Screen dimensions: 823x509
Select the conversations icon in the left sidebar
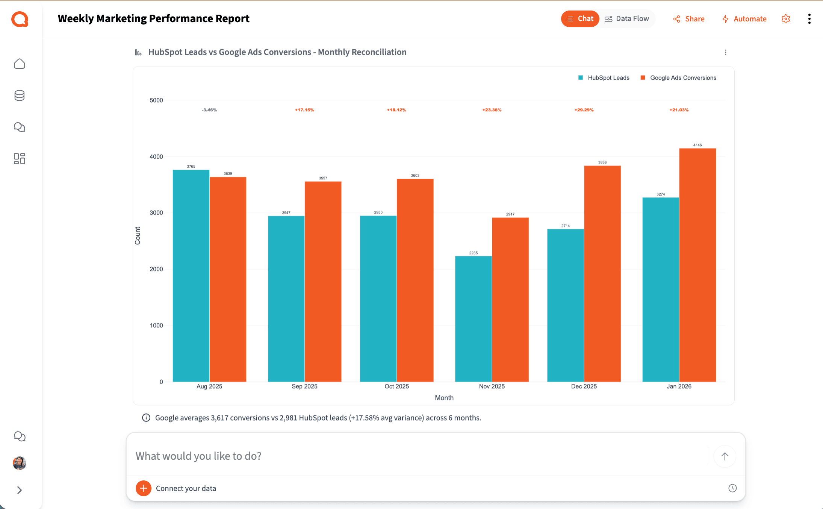(20, 127)
